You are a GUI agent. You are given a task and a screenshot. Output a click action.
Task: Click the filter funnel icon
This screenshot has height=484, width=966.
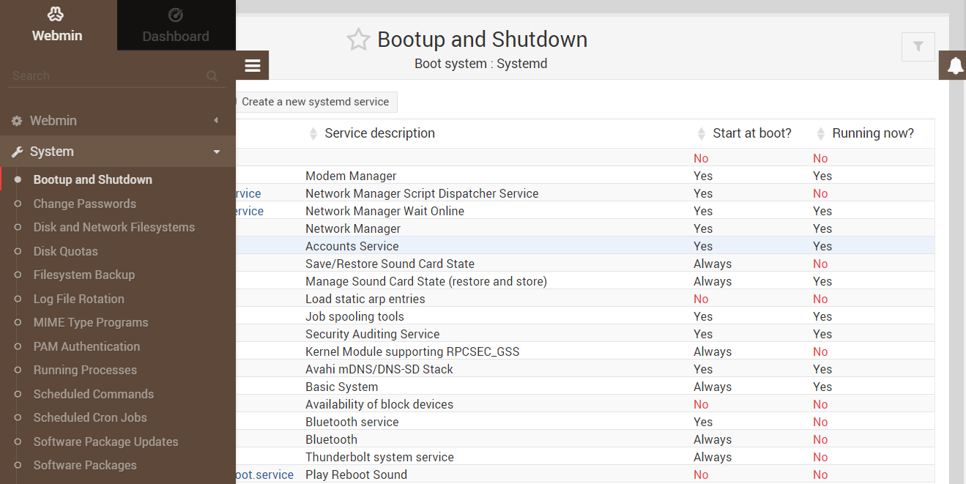coord(918,47)
